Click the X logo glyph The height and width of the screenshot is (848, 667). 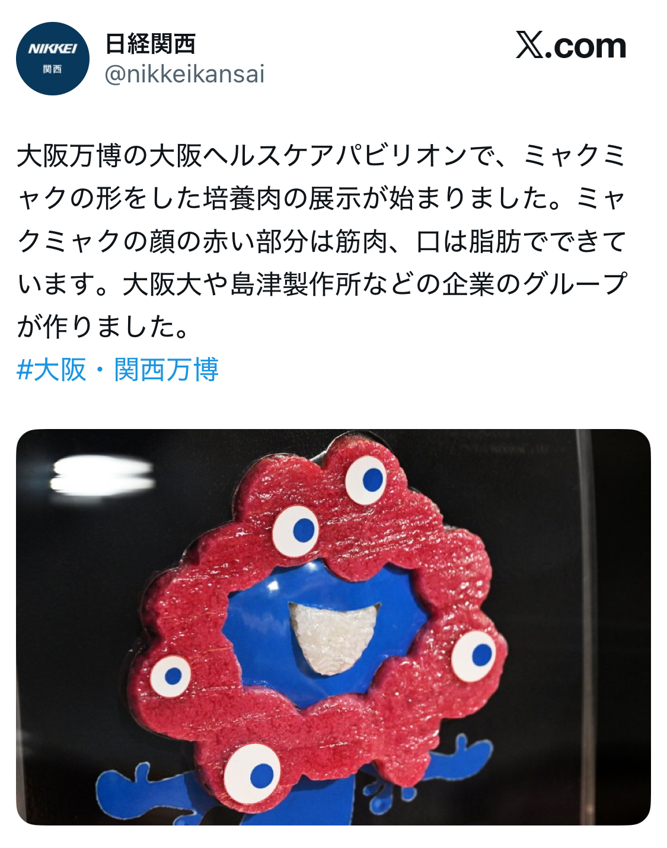coord(529,45)
